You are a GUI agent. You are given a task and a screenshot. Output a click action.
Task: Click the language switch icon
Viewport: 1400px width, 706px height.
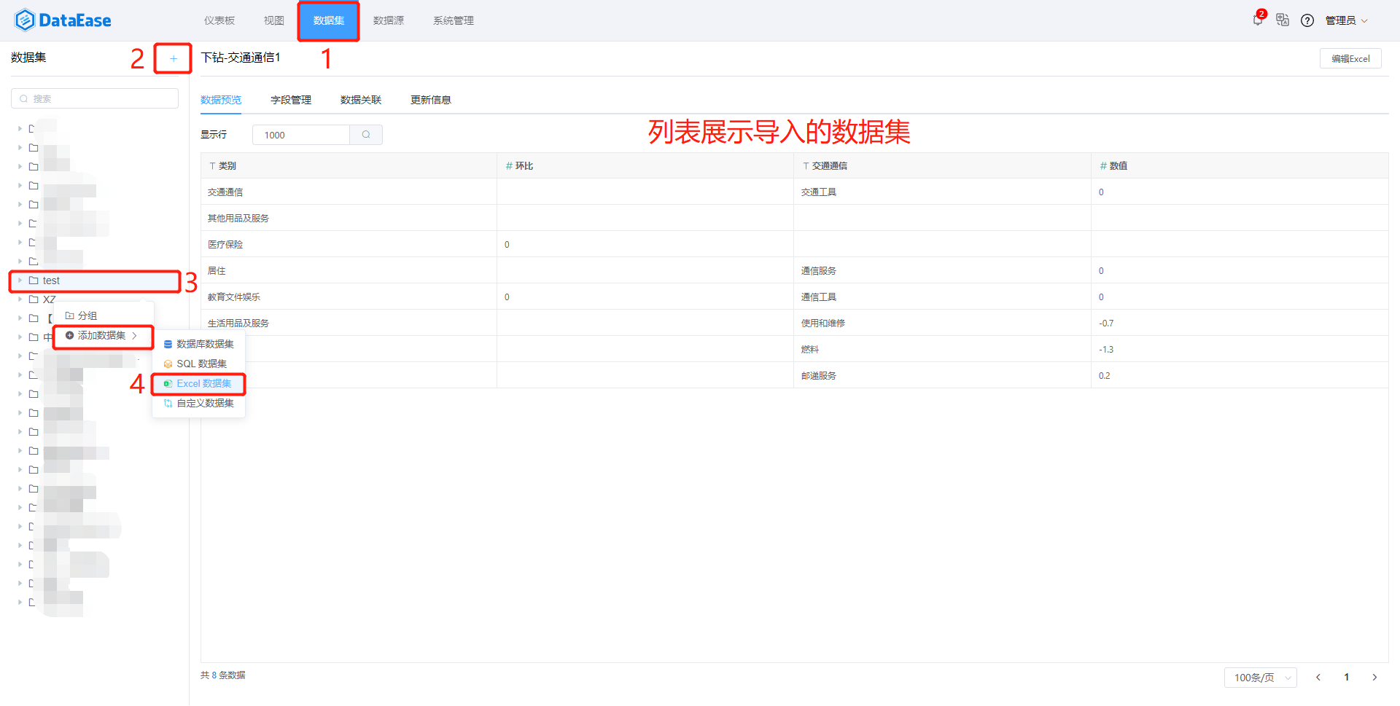pyautogui.click(x=1283, y=20)
